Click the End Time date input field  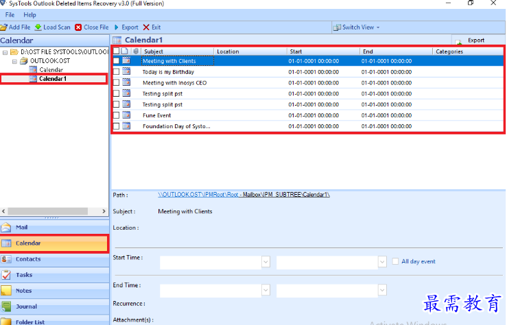coord(211,290)
